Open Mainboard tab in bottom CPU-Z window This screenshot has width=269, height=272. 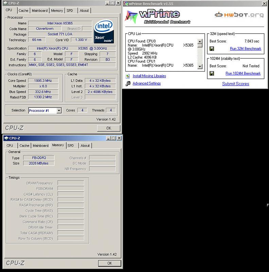coord(40,146)
